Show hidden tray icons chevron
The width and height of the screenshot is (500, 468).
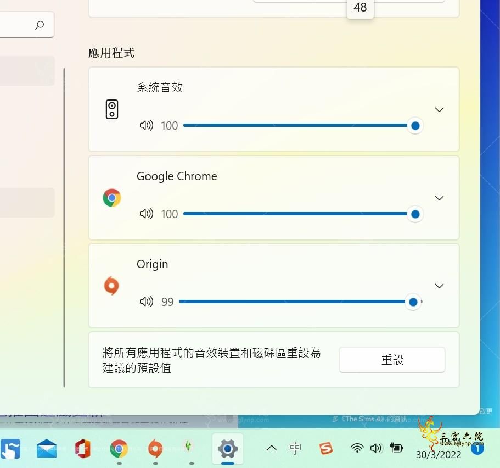(x=271, y=448)
